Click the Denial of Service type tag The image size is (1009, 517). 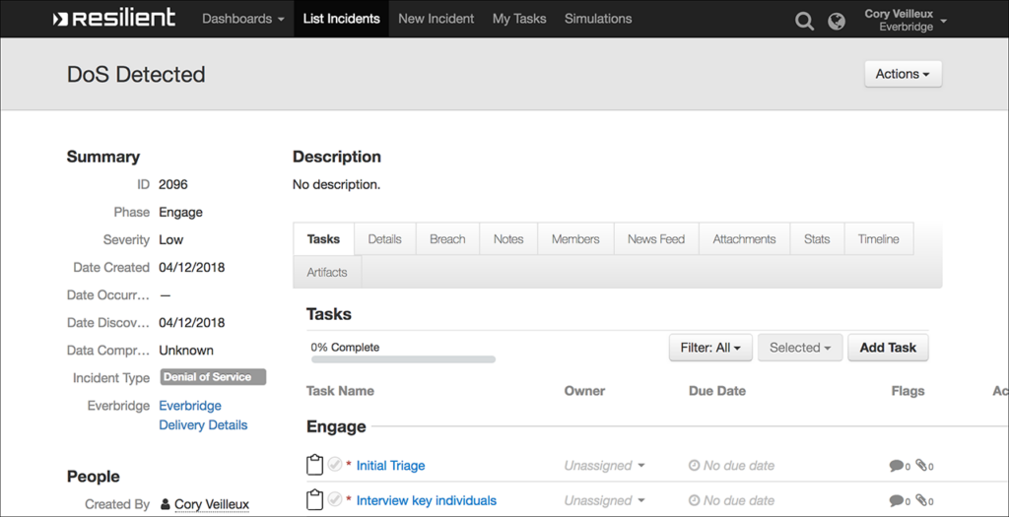(213, 377)
